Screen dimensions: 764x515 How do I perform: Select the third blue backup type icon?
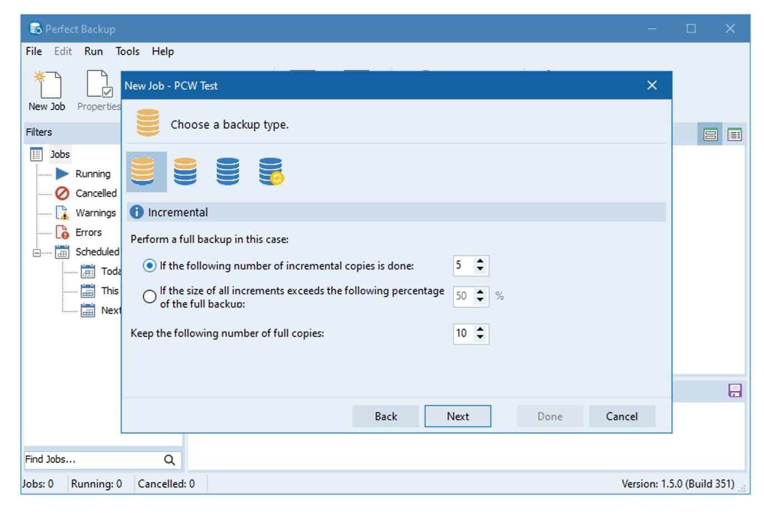point(228,171)
